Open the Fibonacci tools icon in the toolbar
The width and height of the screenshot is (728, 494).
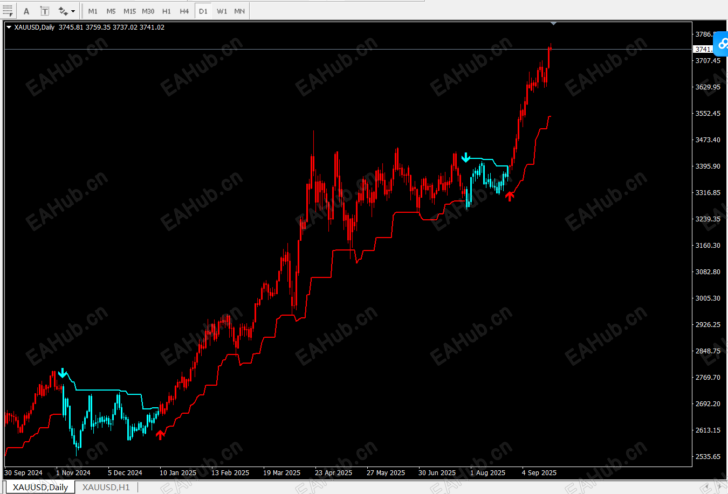click(8, 11)
